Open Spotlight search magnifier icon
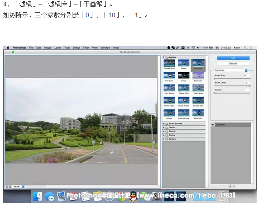The image size is (258, 203). [245, 47]
